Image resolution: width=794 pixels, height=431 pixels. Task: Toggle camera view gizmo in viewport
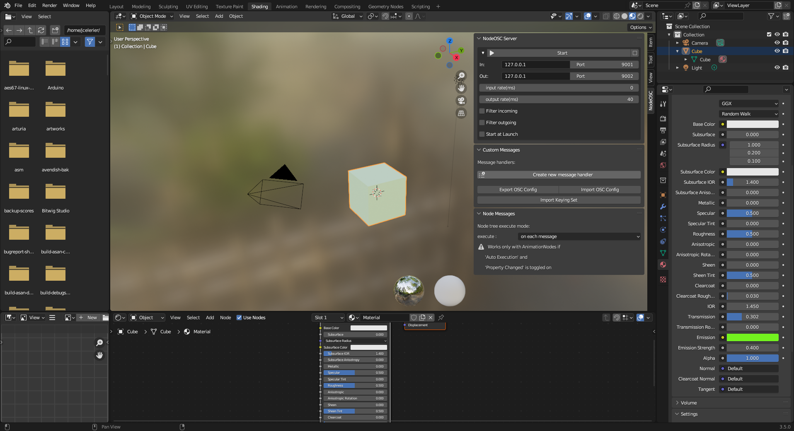(461, 101)
